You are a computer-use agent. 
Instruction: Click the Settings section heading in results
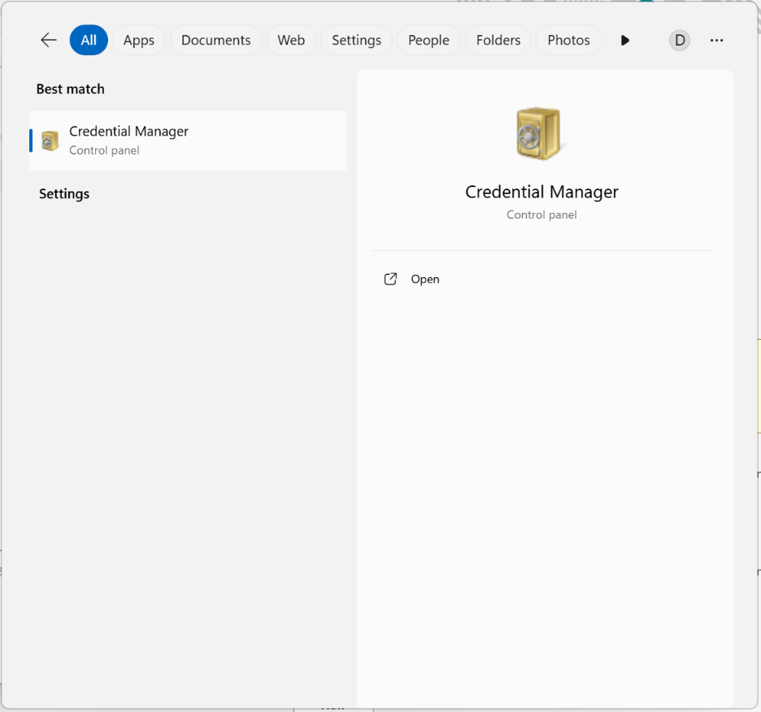pyautogui.click(x=64, y=193)
